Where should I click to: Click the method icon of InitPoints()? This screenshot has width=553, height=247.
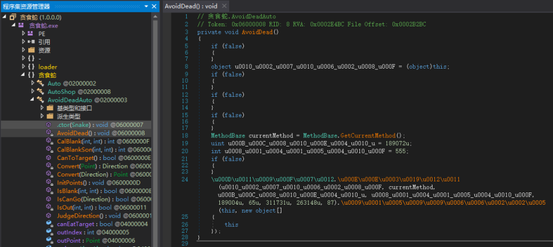[49, 183]
